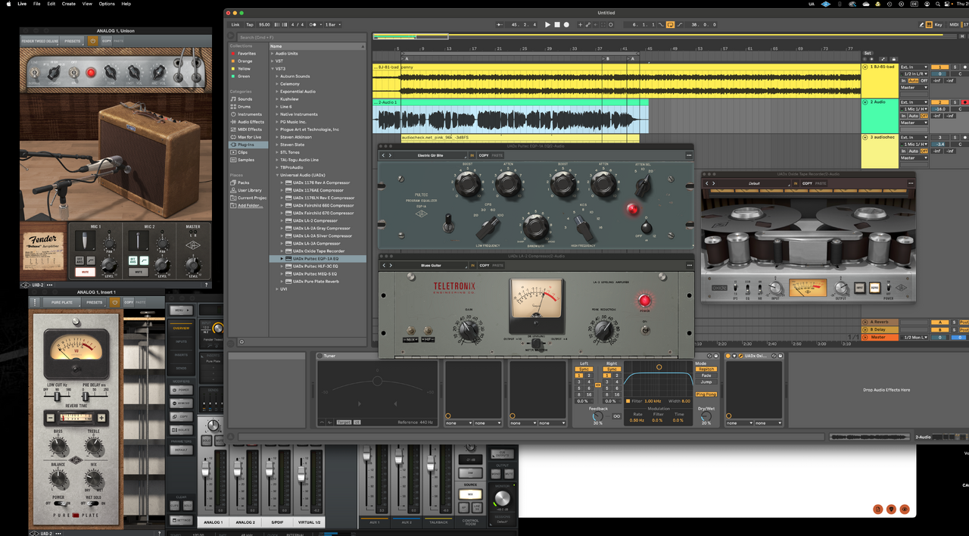Screen dimensions: 969x536
Task: Select UADx Oxide Tape Recorder plug-in
Action: click(x=318, y=251)
